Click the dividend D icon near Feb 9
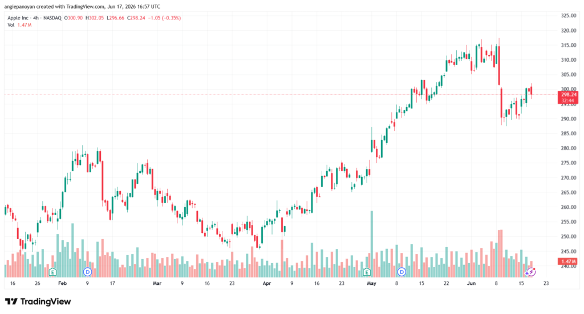 [x=87, y=272]
